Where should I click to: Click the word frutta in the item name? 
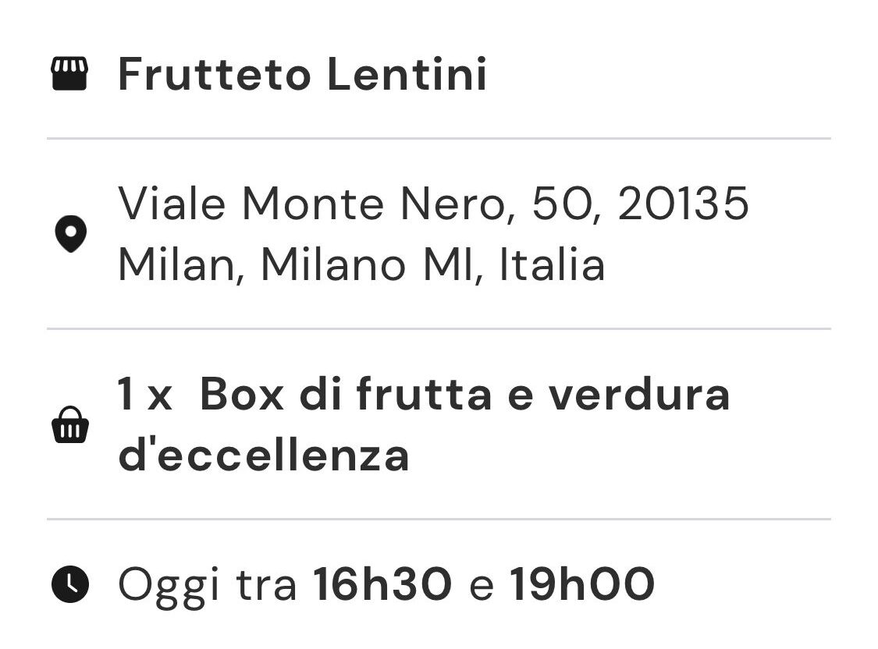424,394
